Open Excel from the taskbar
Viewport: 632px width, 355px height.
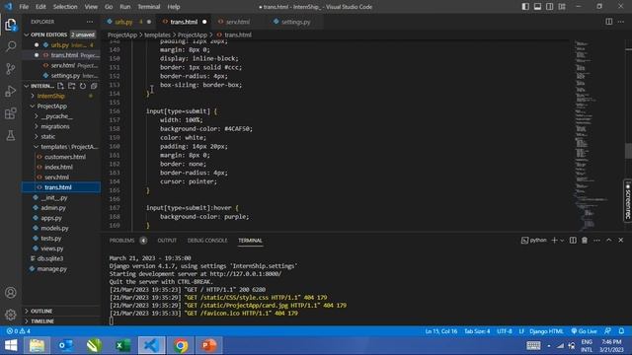point(122,345)
